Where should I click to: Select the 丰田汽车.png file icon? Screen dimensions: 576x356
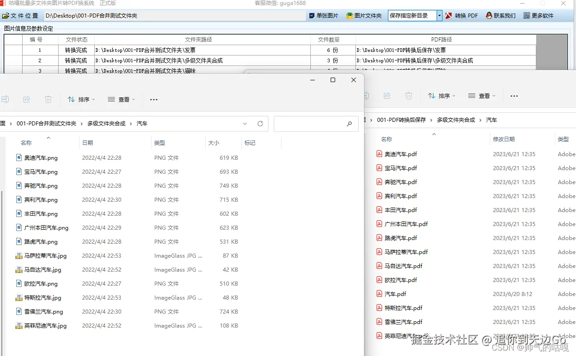tap(19, 213)
